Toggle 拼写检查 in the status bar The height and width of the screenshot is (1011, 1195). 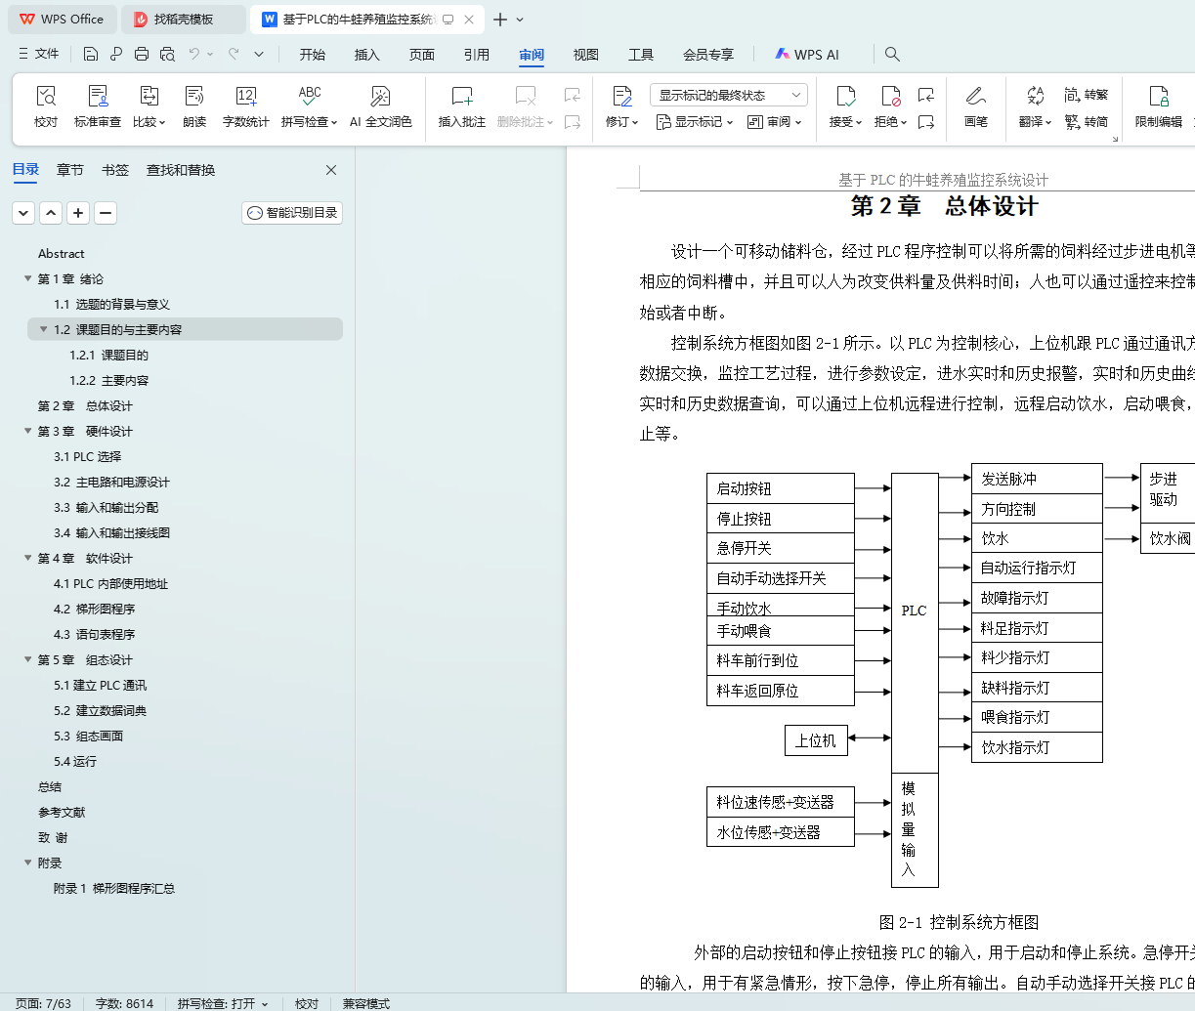223,1003
